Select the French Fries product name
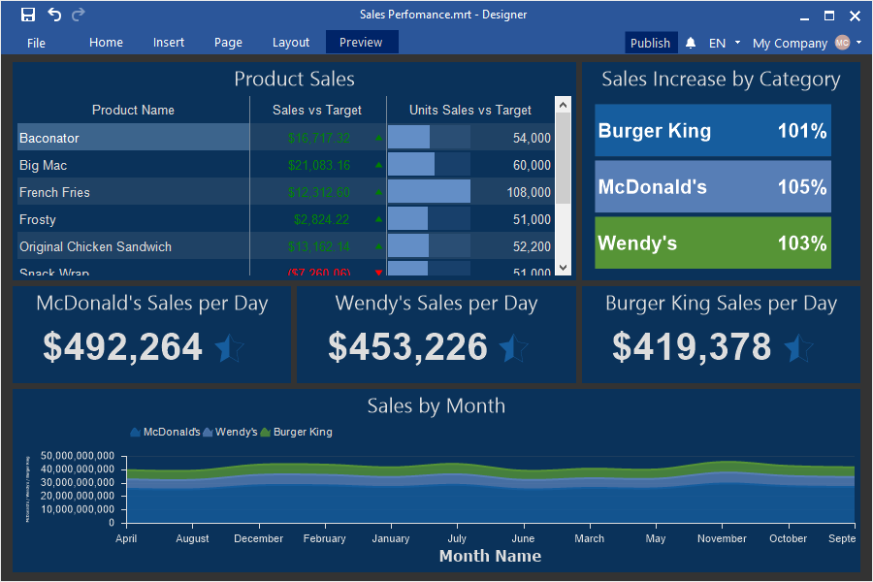The image size is (873, 582). (54, 193)
